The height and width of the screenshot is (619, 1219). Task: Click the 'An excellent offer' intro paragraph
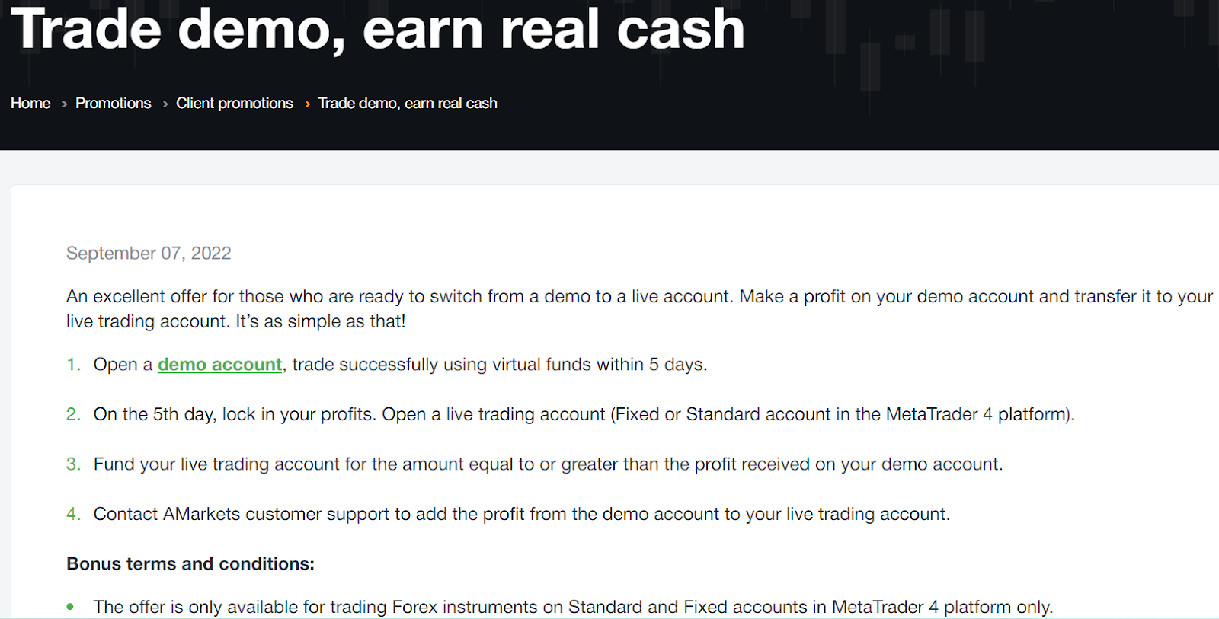pyautogui.click(x=639, y=308)
